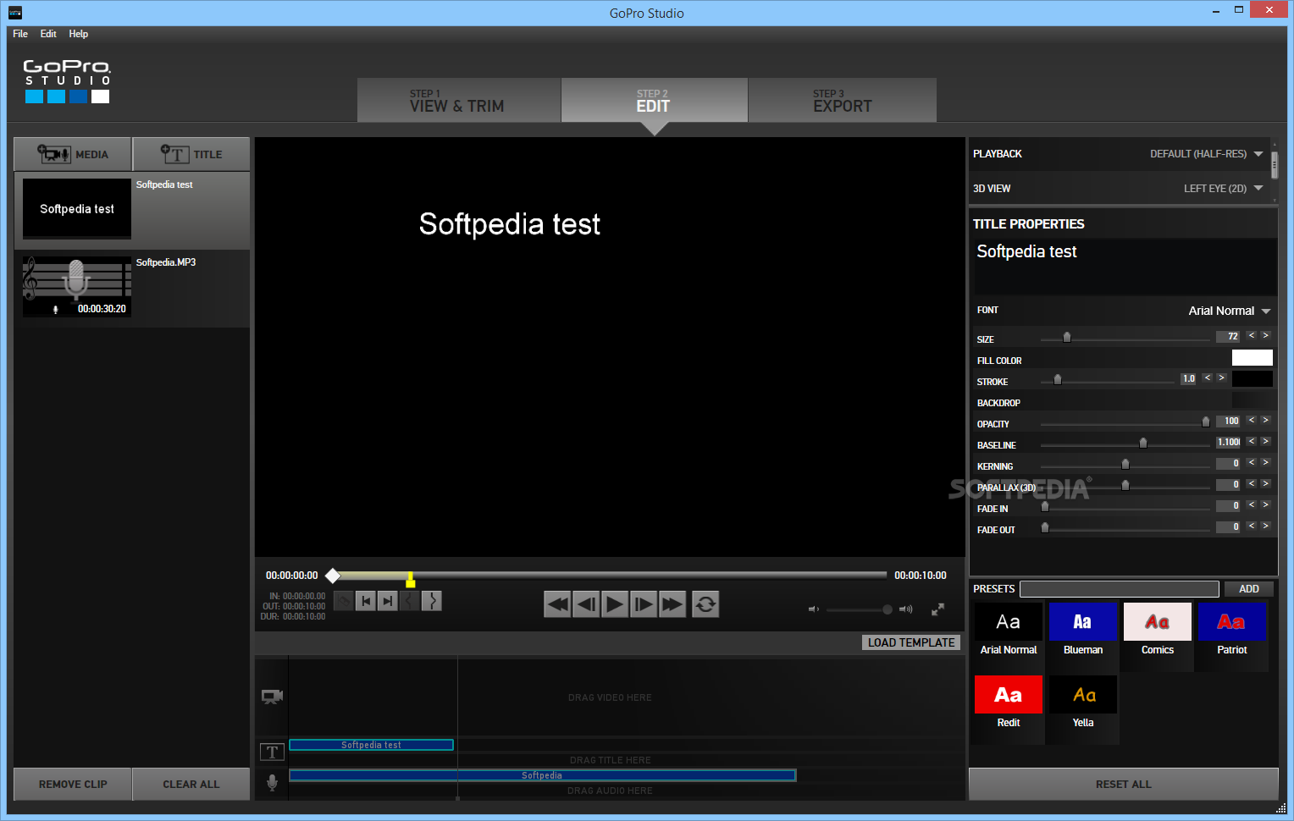Image resolution: width=1294 pixels, height=821 pixels.
Task: Click ADD preset button
Action: coord(1249,589)
